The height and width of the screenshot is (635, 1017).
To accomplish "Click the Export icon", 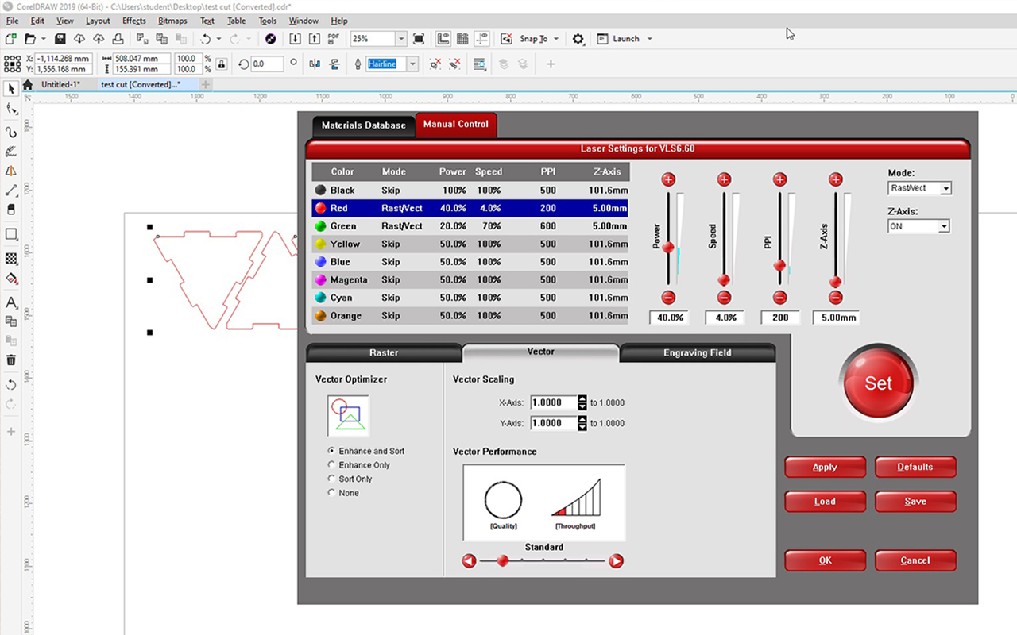I will click(315, 38).
